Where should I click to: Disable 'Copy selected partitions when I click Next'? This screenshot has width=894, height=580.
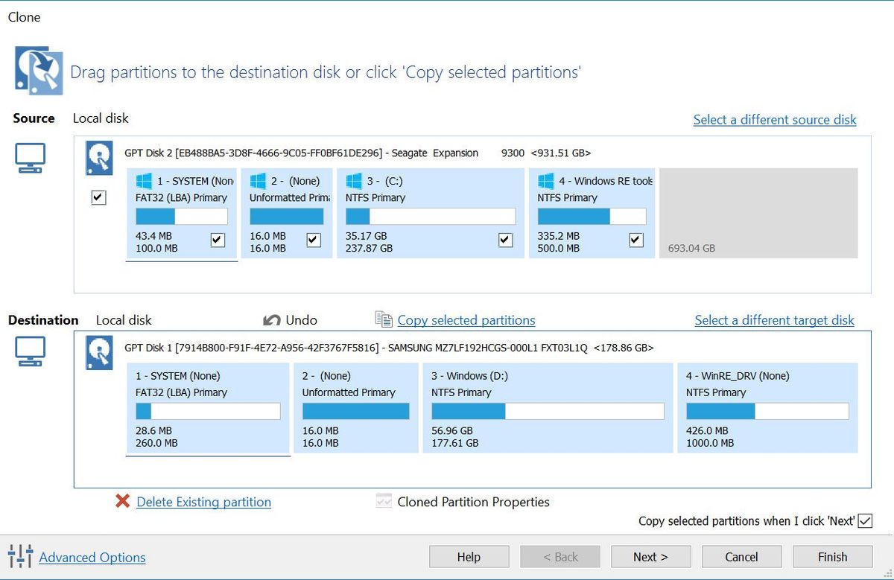coord(865,521)
